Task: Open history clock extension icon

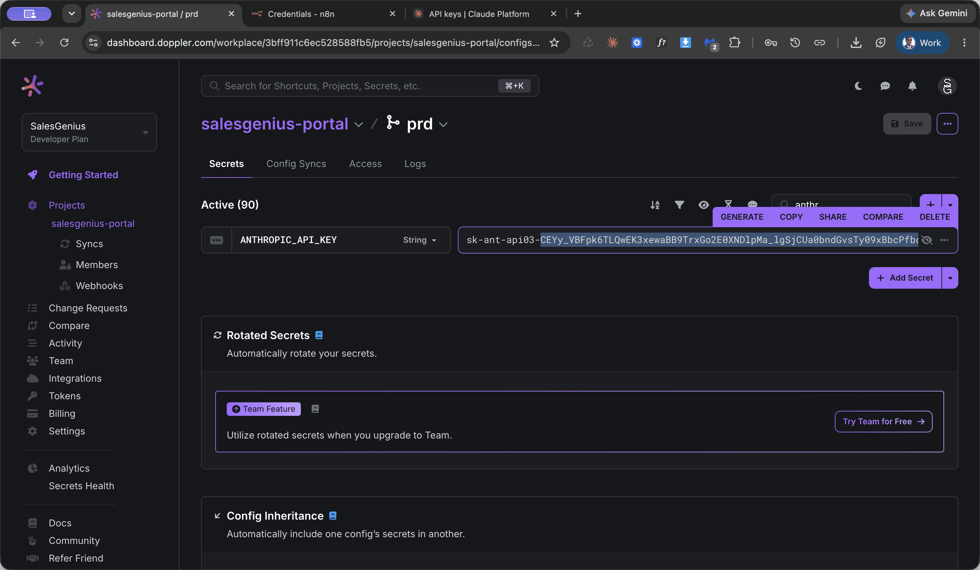Action: click(795, 43)
